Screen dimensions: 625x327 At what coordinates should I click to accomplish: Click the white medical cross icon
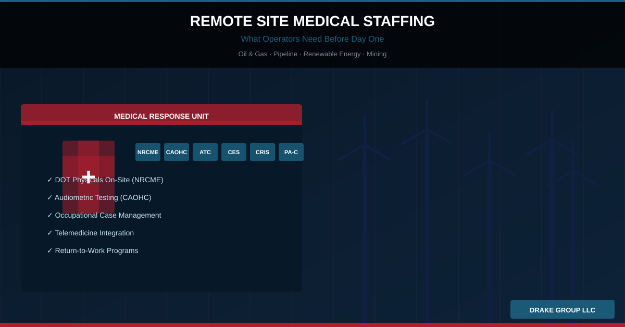tap(89, 177)
